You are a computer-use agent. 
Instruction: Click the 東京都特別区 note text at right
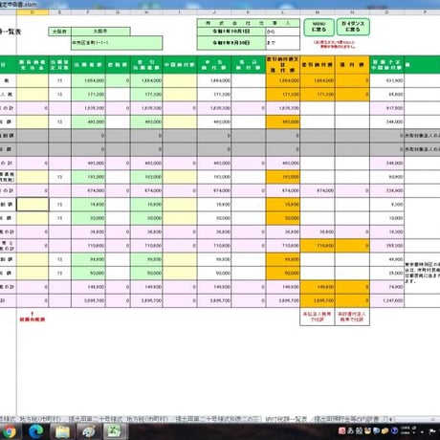[x=422, y=273]
